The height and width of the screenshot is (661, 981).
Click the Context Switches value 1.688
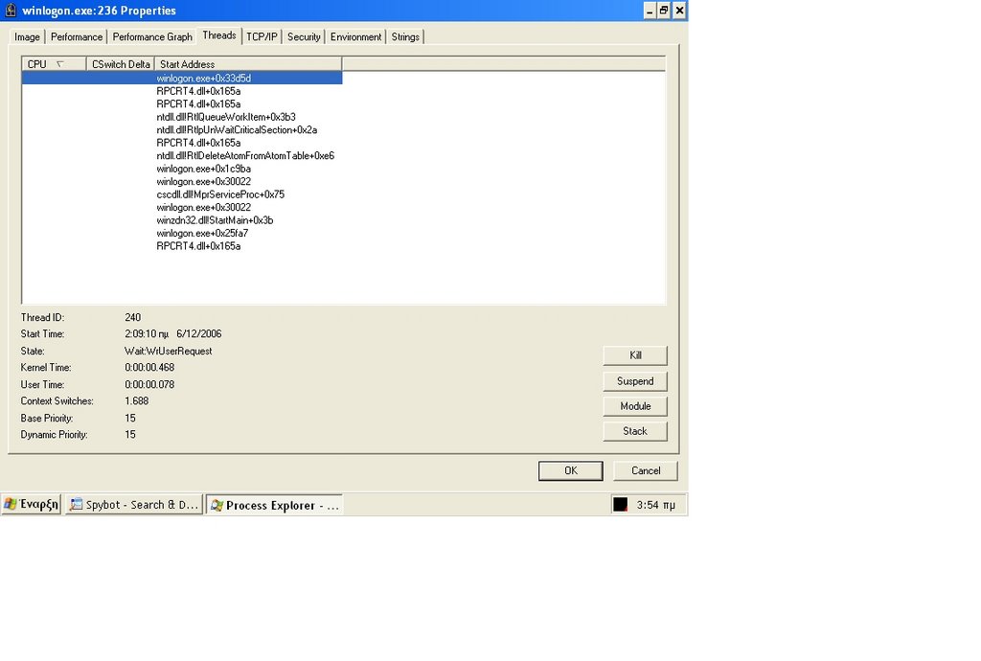pyautogui.click(x=136, y=400)
